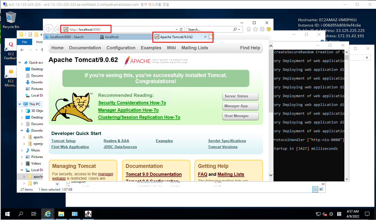Click the Host Manager button
This screenshot has height=220, width=376.
tap(240, 116)
